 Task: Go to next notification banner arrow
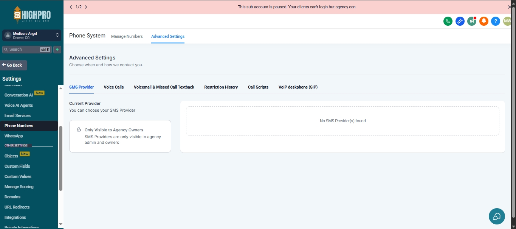[86, 7]
